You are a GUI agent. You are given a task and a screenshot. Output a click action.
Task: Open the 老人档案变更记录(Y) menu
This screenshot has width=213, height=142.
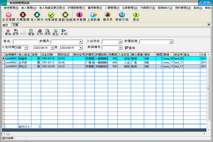pos(52,8)
